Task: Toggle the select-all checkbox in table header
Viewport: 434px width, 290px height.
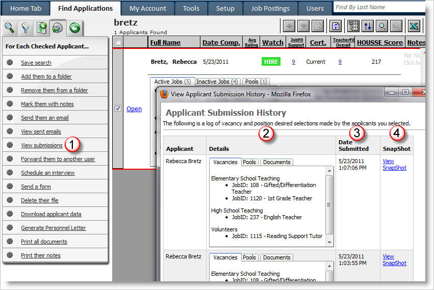Action: click(118, 42)
